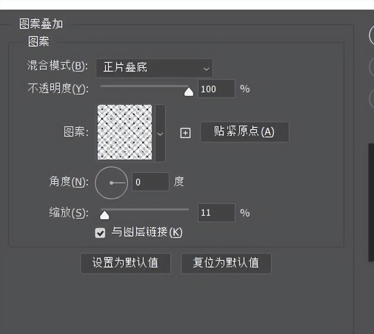Click the 混合模式(B) label
This screenshot has height=334, width=374.
pyautogui.click(x=58, y=67)
